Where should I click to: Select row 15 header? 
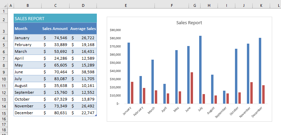(4, 113)
